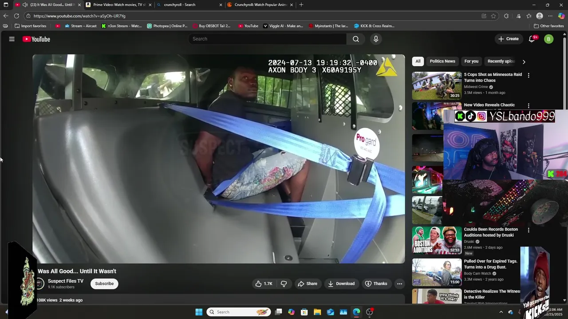This screenshot has height=319, width=568.
Task: Open the Edge Copilot icon in toolbar
Action: pos(561,16)
